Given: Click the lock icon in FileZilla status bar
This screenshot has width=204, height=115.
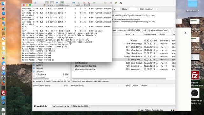Looking at the screenshot, I should (139, 110).
